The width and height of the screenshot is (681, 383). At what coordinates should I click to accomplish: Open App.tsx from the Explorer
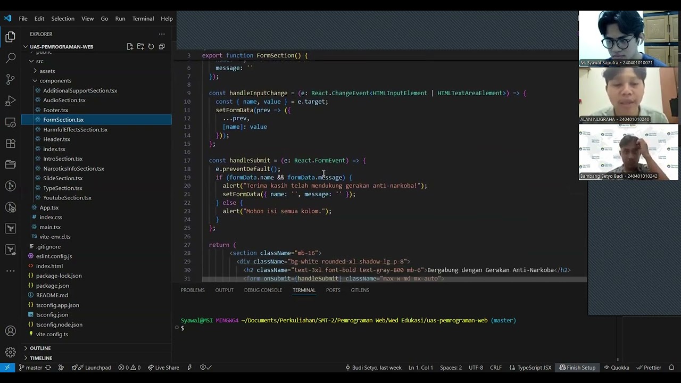pos(49,207)
